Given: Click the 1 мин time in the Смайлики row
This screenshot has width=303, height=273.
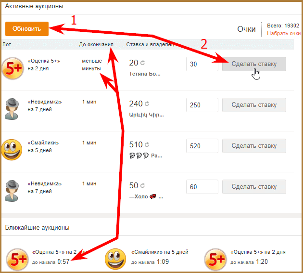Looking at the screenshot, I should (89, 143).
